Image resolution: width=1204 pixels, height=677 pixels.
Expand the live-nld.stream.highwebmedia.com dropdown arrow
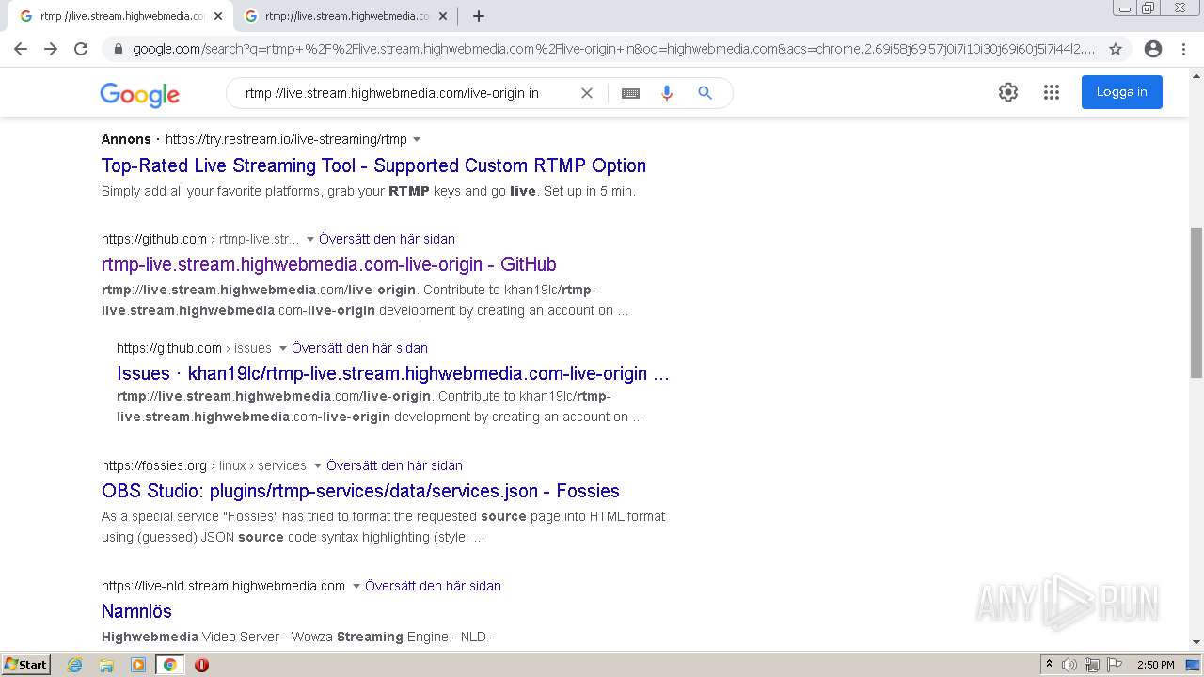point(356,587)
